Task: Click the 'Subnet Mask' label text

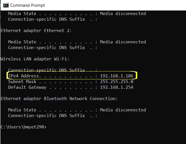Action: point(22,82)
